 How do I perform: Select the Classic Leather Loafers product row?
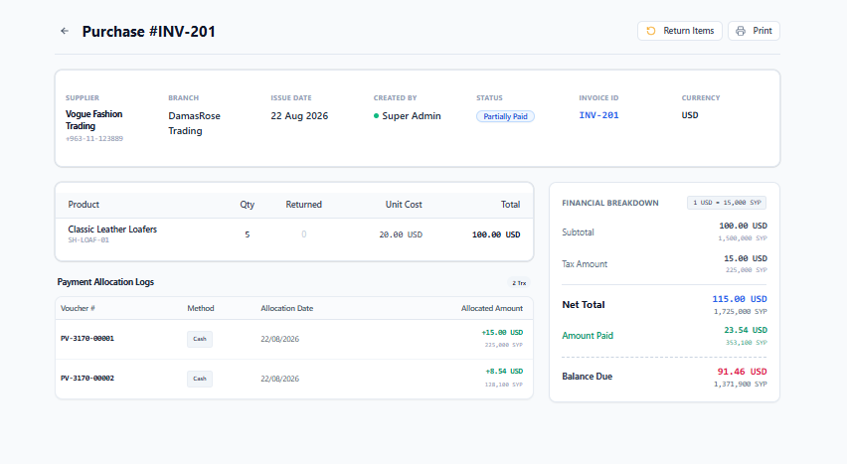[x=294, y=234]
